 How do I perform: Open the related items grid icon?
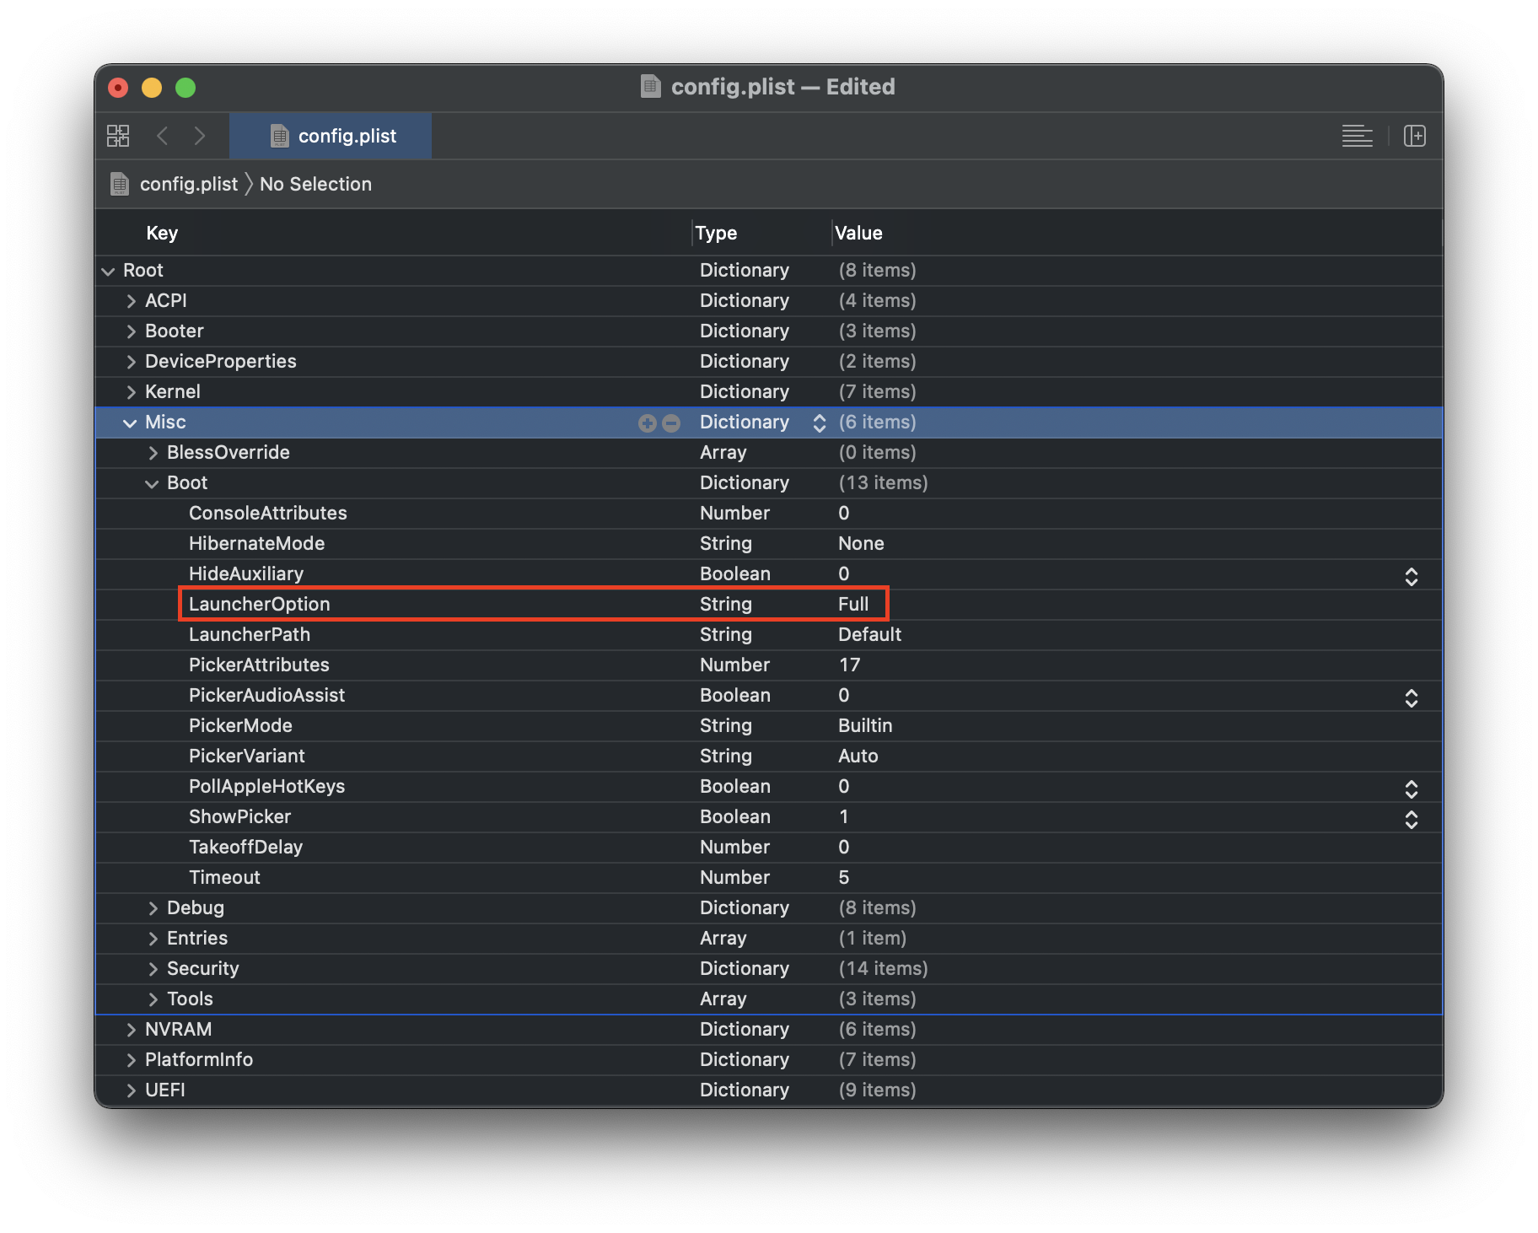click(118, 136)
